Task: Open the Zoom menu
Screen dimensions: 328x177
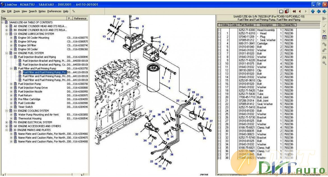Action: [x=17, y=11]
